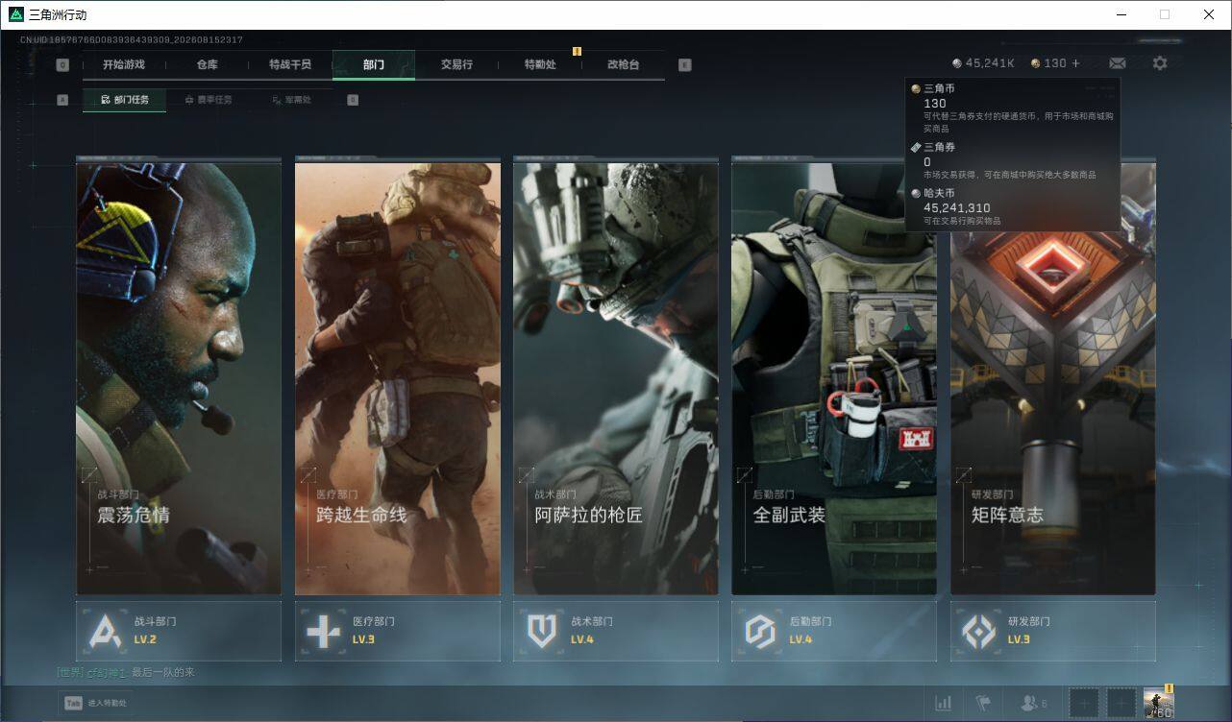1232x722 pixels.
Task: Maximize the 三角洲行动 window
Action: tap(1165, 14)
